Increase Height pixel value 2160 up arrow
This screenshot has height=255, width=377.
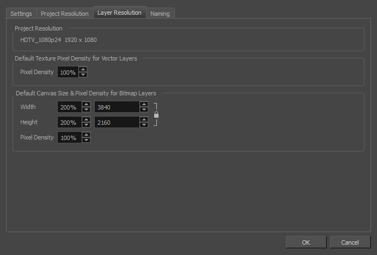(x=144, y=119)
